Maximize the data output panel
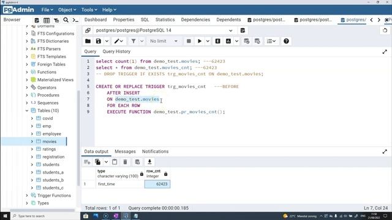 (x=385, y=152)
